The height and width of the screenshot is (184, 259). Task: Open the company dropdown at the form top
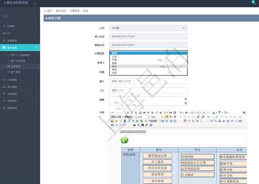point(148,28)
